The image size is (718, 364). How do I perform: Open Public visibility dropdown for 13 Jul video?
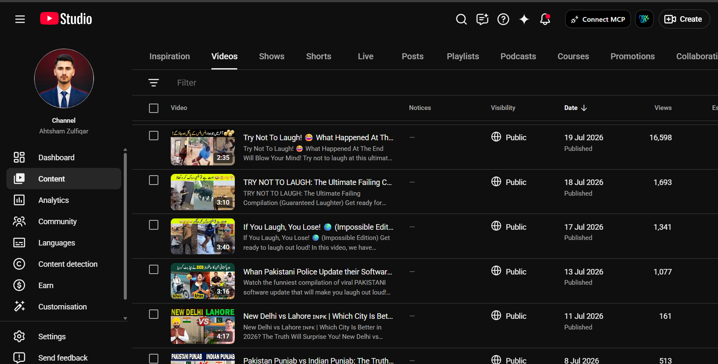tap(509, 272)
